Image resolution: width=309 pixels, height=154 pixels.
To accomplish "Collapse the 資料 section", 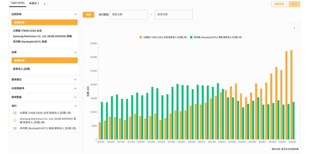I will pos(75,106).
